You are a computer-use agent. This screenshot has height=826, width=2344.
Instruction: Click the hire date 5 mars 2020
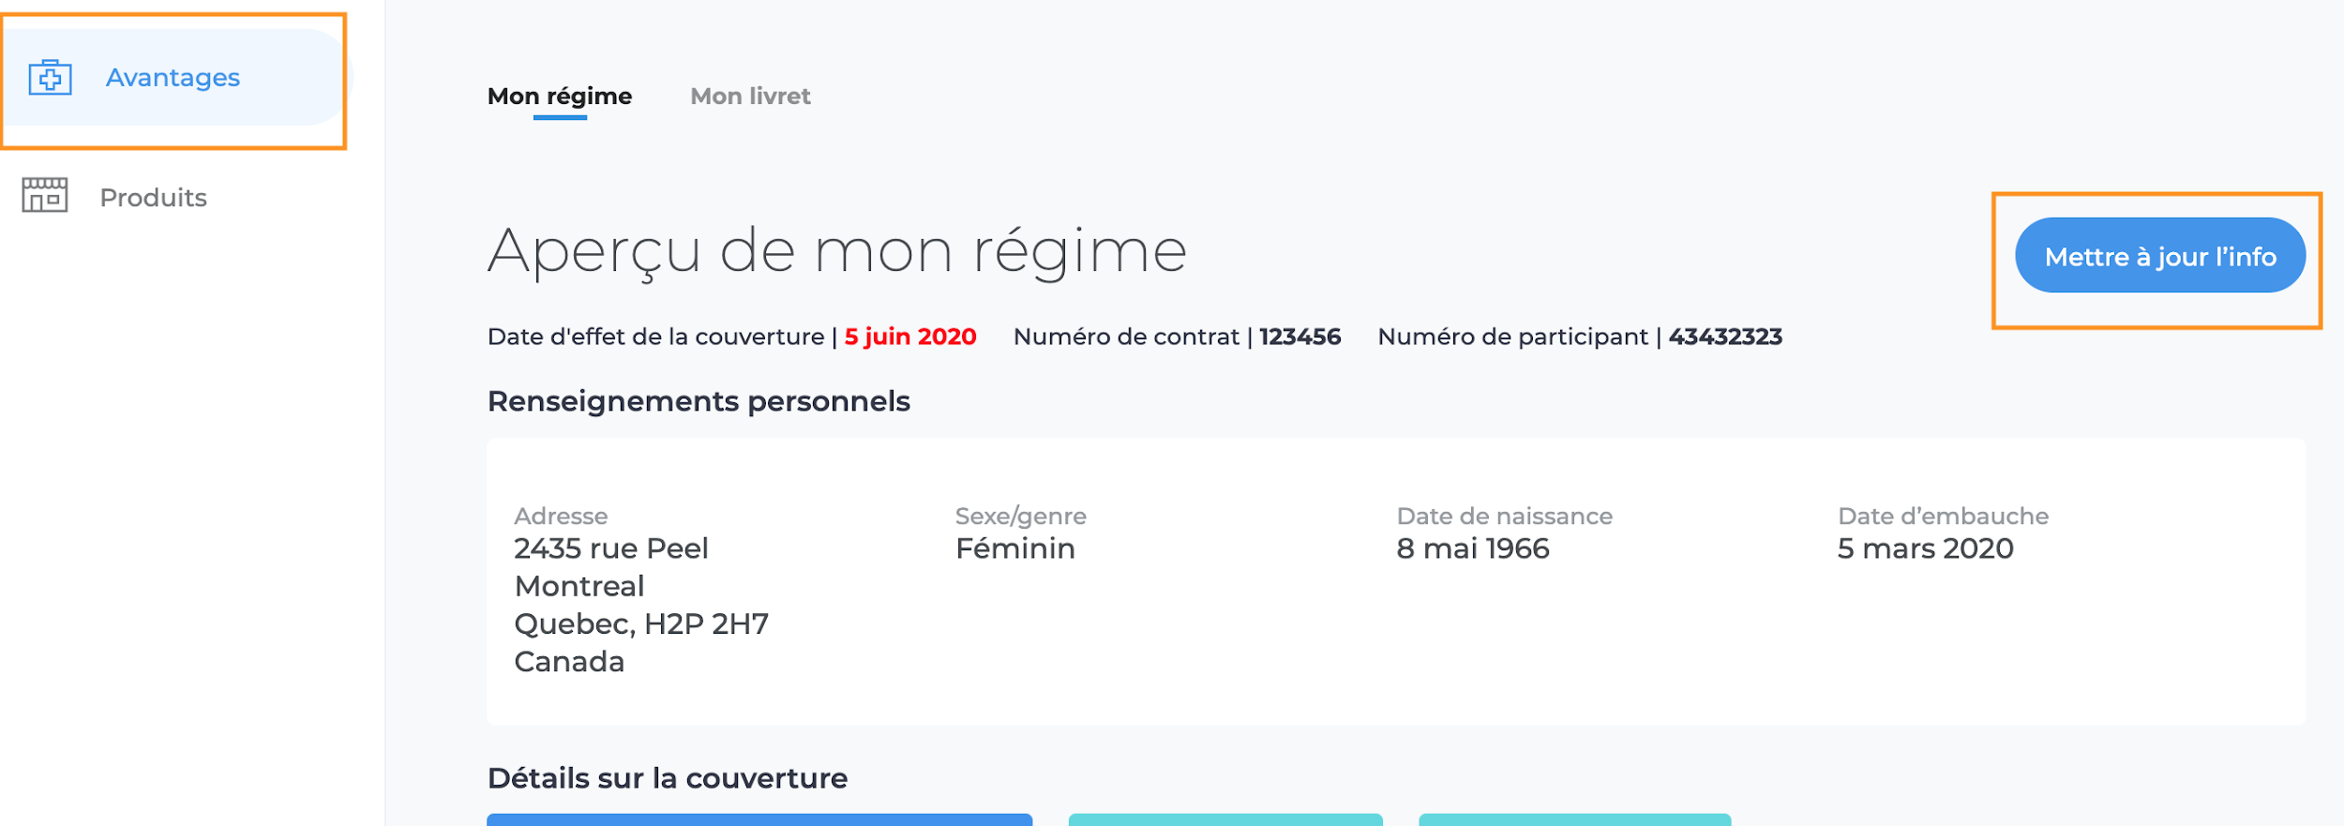(1926, 548)
